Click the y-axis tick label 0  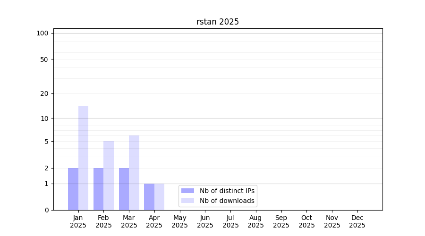tap(46, 210)
